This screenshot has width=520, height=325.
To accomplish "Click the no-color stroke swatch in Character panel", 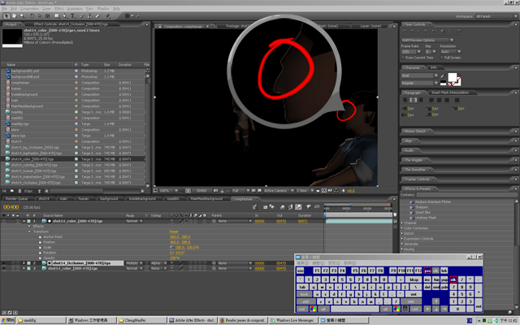I will pos(457,81).
